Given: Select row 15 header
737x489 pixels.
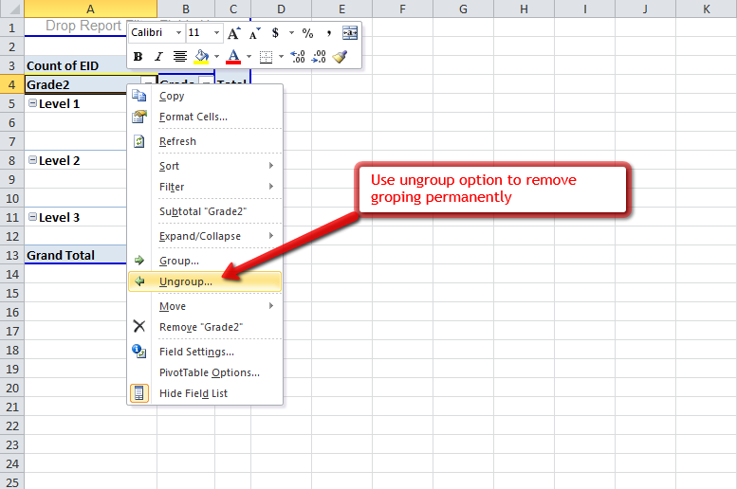Looking at the screenshot, I should click(x=12, y=293).
